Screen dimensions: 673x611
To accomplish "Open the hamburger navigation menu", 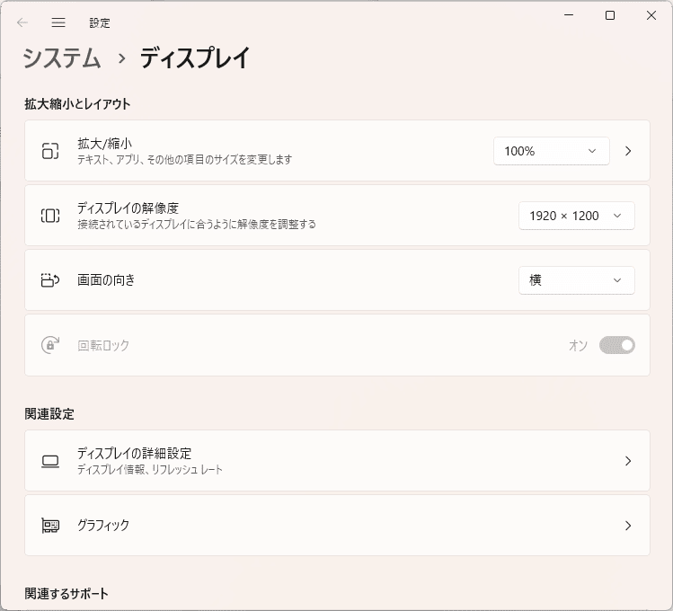I will point(58,22).
